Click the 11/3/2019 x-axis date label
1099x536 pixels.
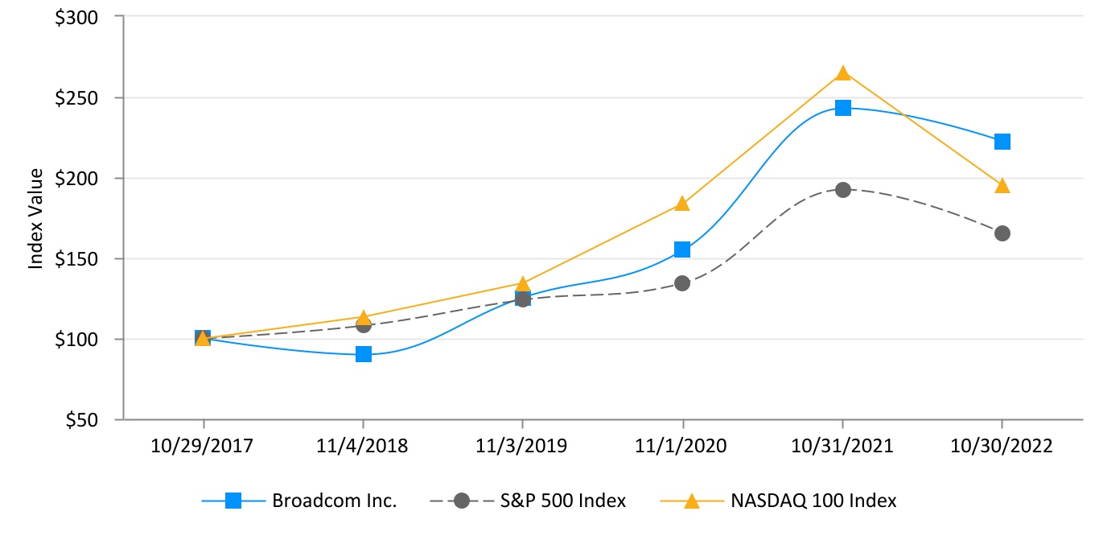(523, 447)
